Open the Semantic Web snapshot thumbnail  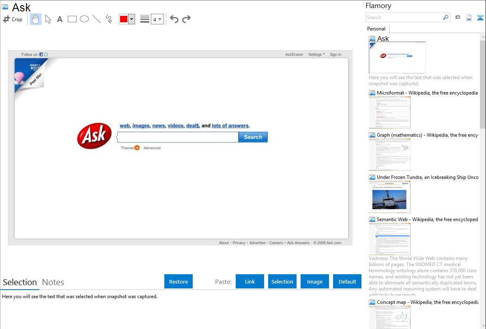coord(389,239)
